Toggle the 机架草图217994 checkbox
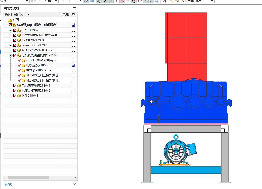Viewport: 262px width, 189px height. [x=15, y=40]
